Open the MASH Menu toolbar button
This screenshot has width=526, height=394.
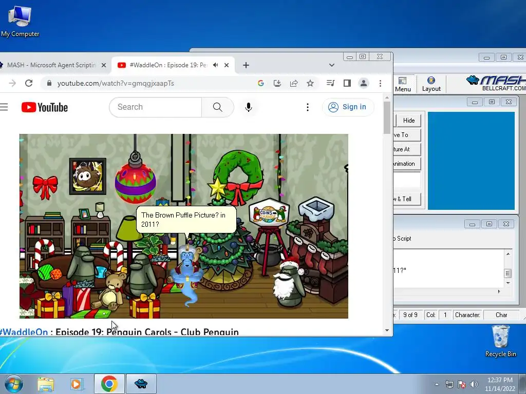pyautogui.click(x=403, y=84)
